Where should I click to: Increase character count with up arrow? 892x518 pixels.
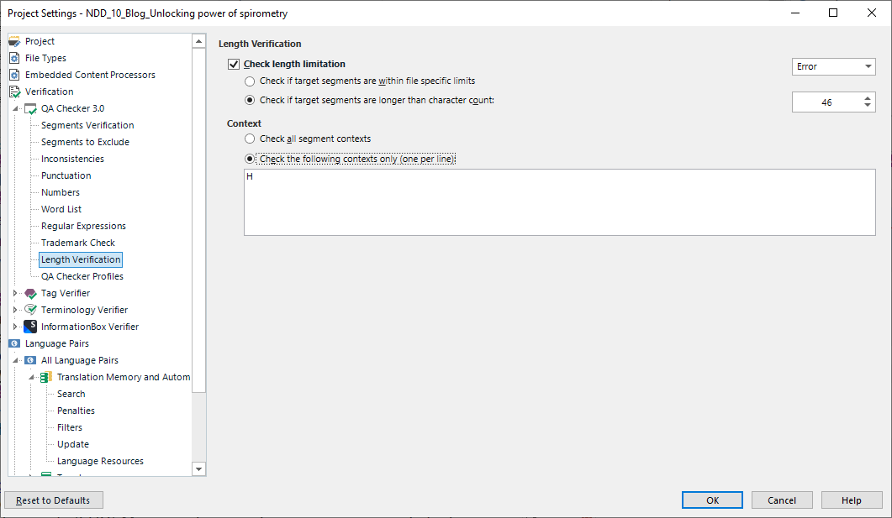pyautogui.click(x=868, y=98)
